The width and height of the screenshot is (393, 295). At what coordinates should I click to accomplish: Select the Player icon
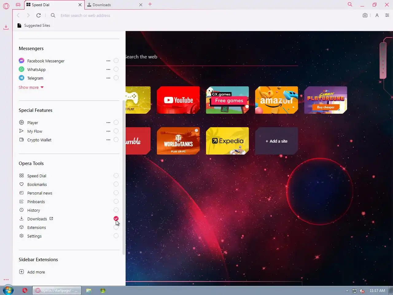(21, 122)
